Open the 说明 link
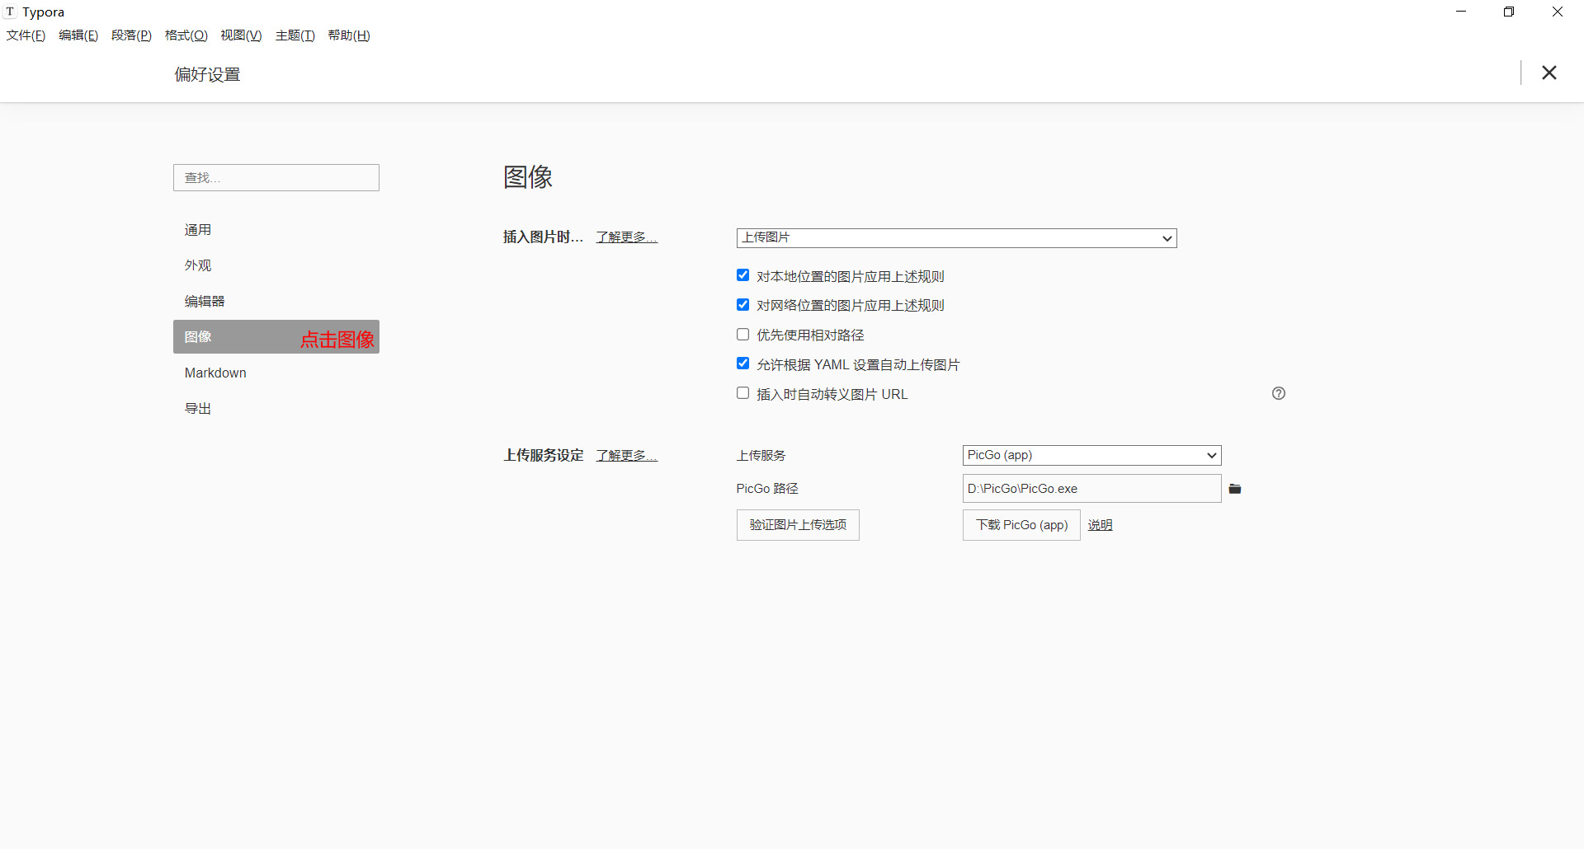Screen dimensions: 1584x849 (1100, 525)
